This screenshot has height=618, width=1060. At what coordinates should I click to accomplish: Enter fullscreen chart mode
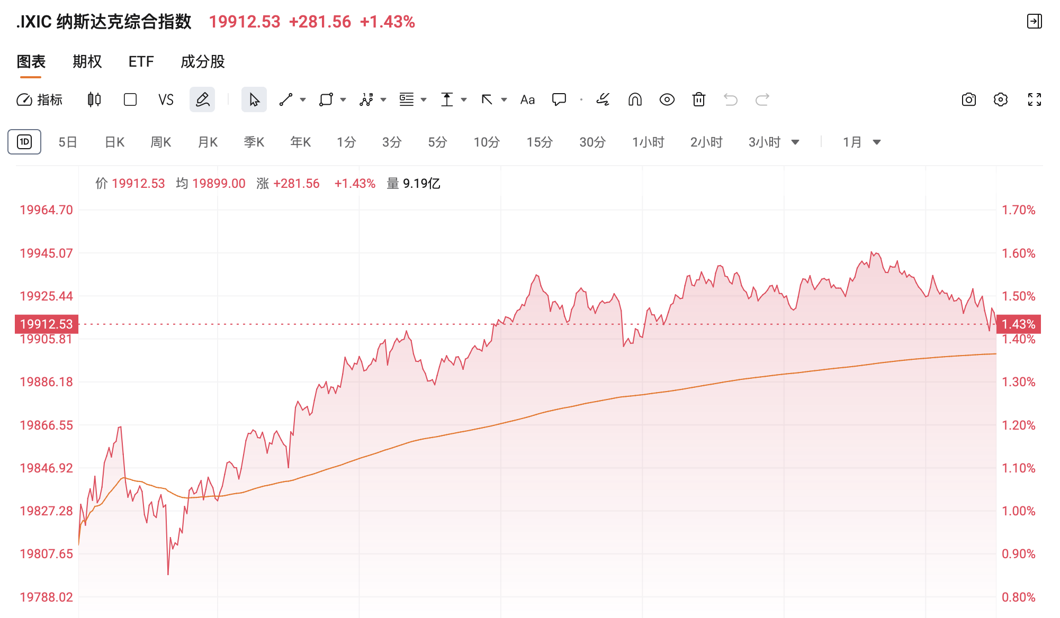[x=1035, y=99]
